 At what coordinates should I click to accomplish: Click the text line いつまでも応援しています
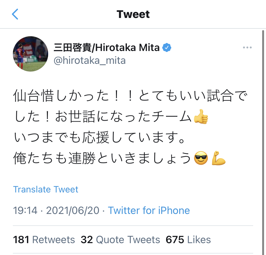click(x=100, y=138)
